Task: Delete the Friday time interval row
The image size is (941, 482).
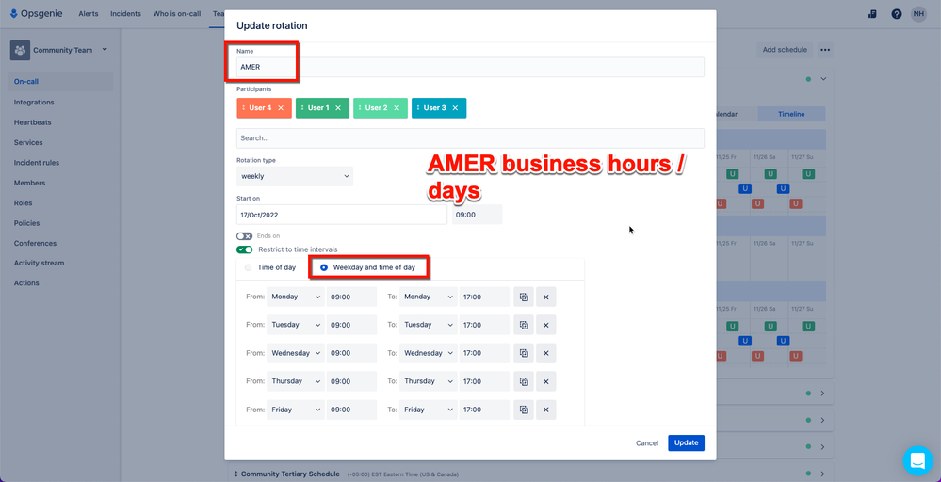Action: pyautogui.click(x=546, y=410)
